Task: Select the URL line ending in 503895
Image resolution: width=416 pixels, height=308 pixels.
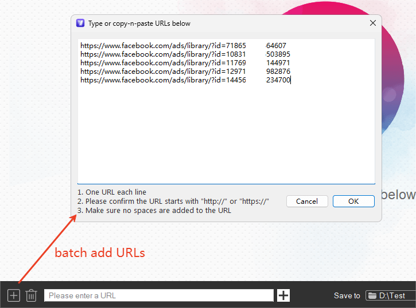Action: [x=185, y=54]
